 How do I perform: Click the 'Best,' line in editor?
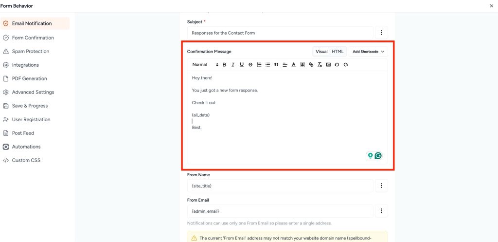197,128
